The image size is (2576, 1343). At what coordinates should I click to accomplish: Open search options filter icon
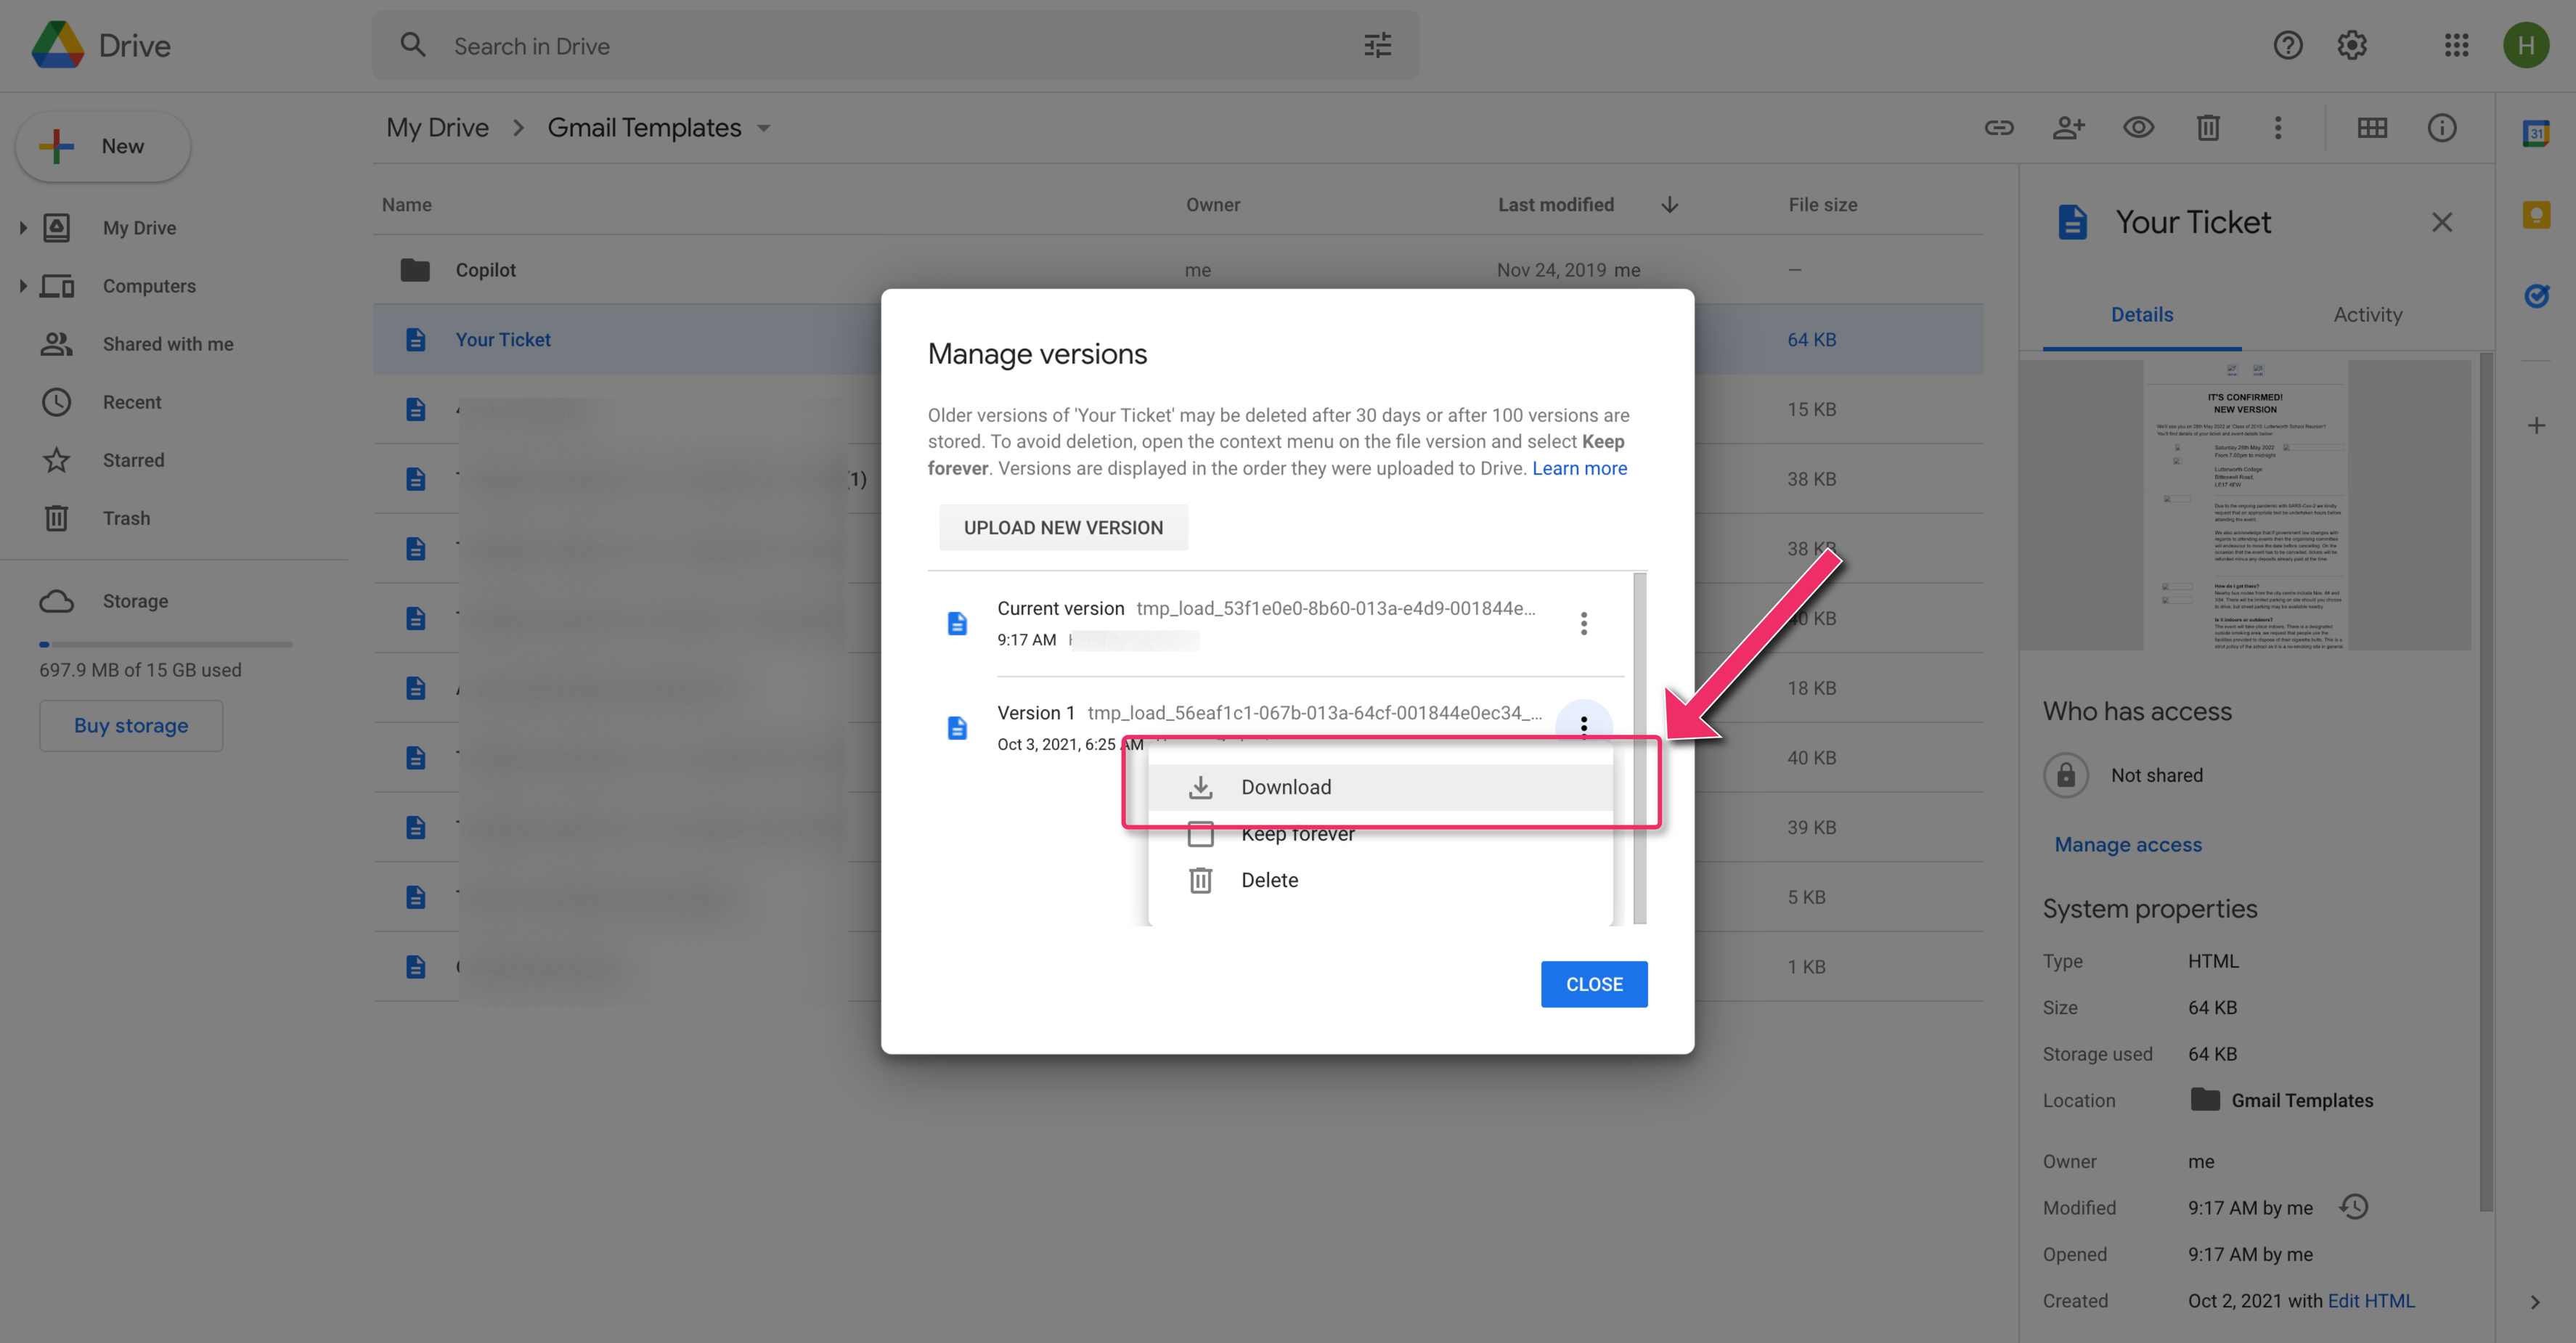click(x=1378, y=45)
